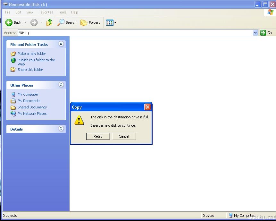The height and width of the screenshot is (221, 276).
Task: Open Search from the toolbar
Action: (67, 22)
